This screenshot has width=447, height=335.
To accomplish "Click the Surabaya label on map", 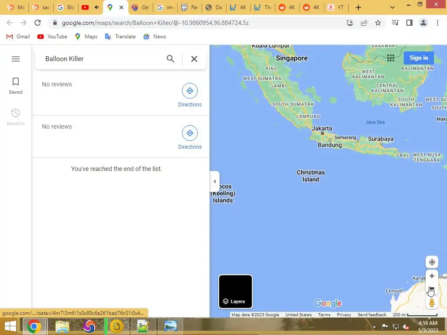I will [381, 139].
